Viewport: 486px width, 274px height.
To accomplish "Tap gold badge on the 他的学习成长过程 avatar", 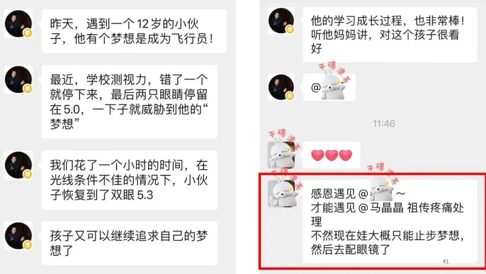I will coord(290,29).
